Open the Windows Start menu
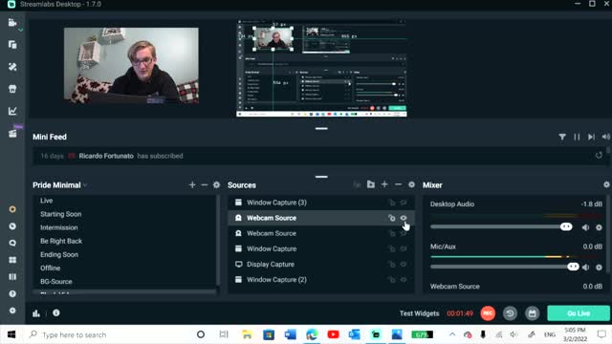612x344 pixels. point(11,334)
